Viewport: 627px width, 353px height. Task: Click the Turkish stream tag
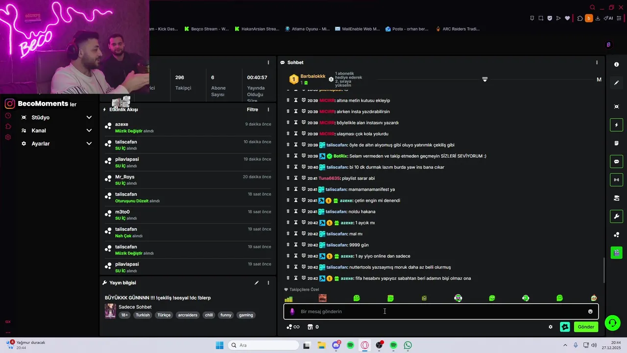pyautogui.click(x=143, y=315)
